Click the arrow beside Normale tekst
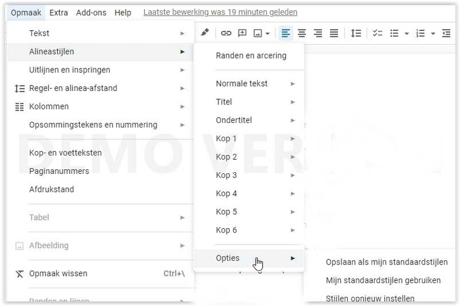460x306 pixels. point(293,84)
